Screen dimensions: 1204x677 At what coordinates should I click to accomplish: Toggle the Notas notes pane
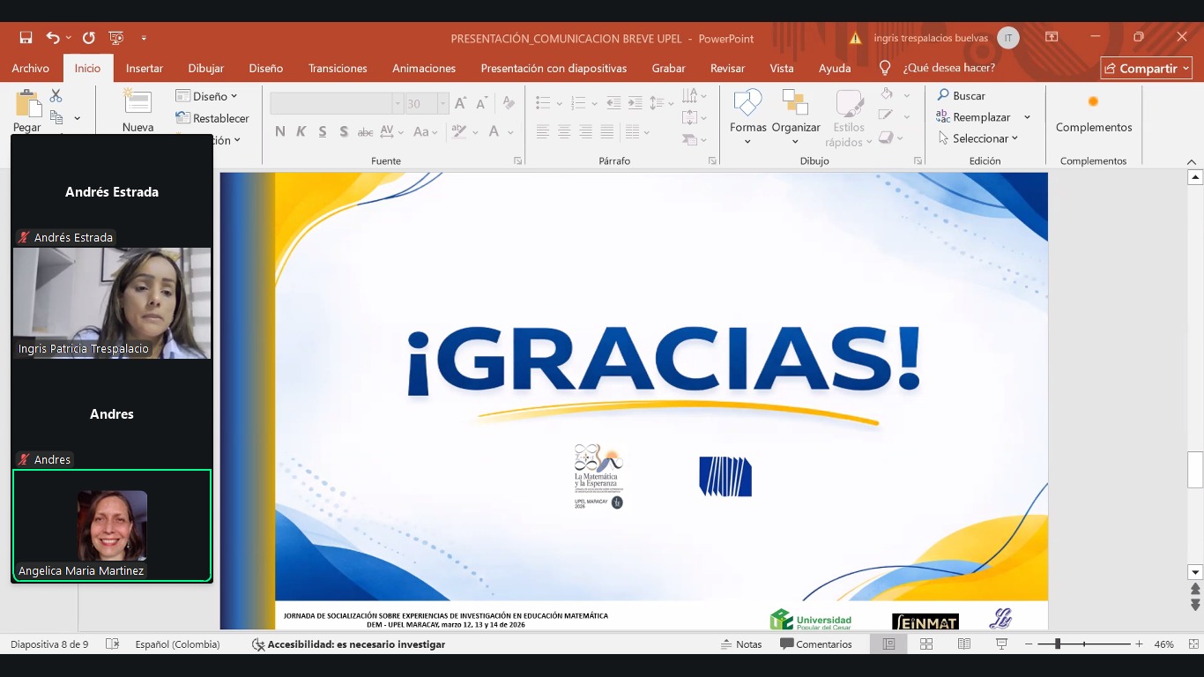click(x=741, y=644)
